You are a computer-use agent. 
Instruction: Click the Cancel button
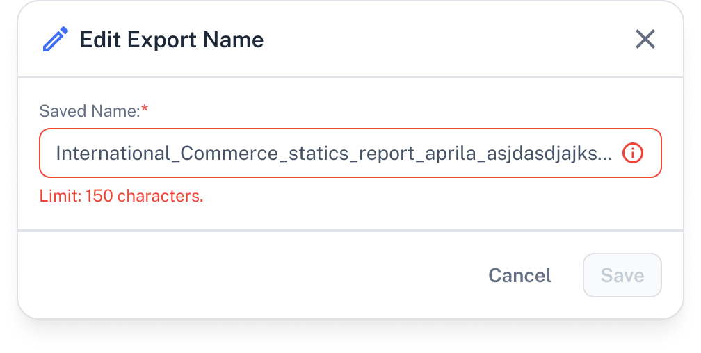(519, 275)
